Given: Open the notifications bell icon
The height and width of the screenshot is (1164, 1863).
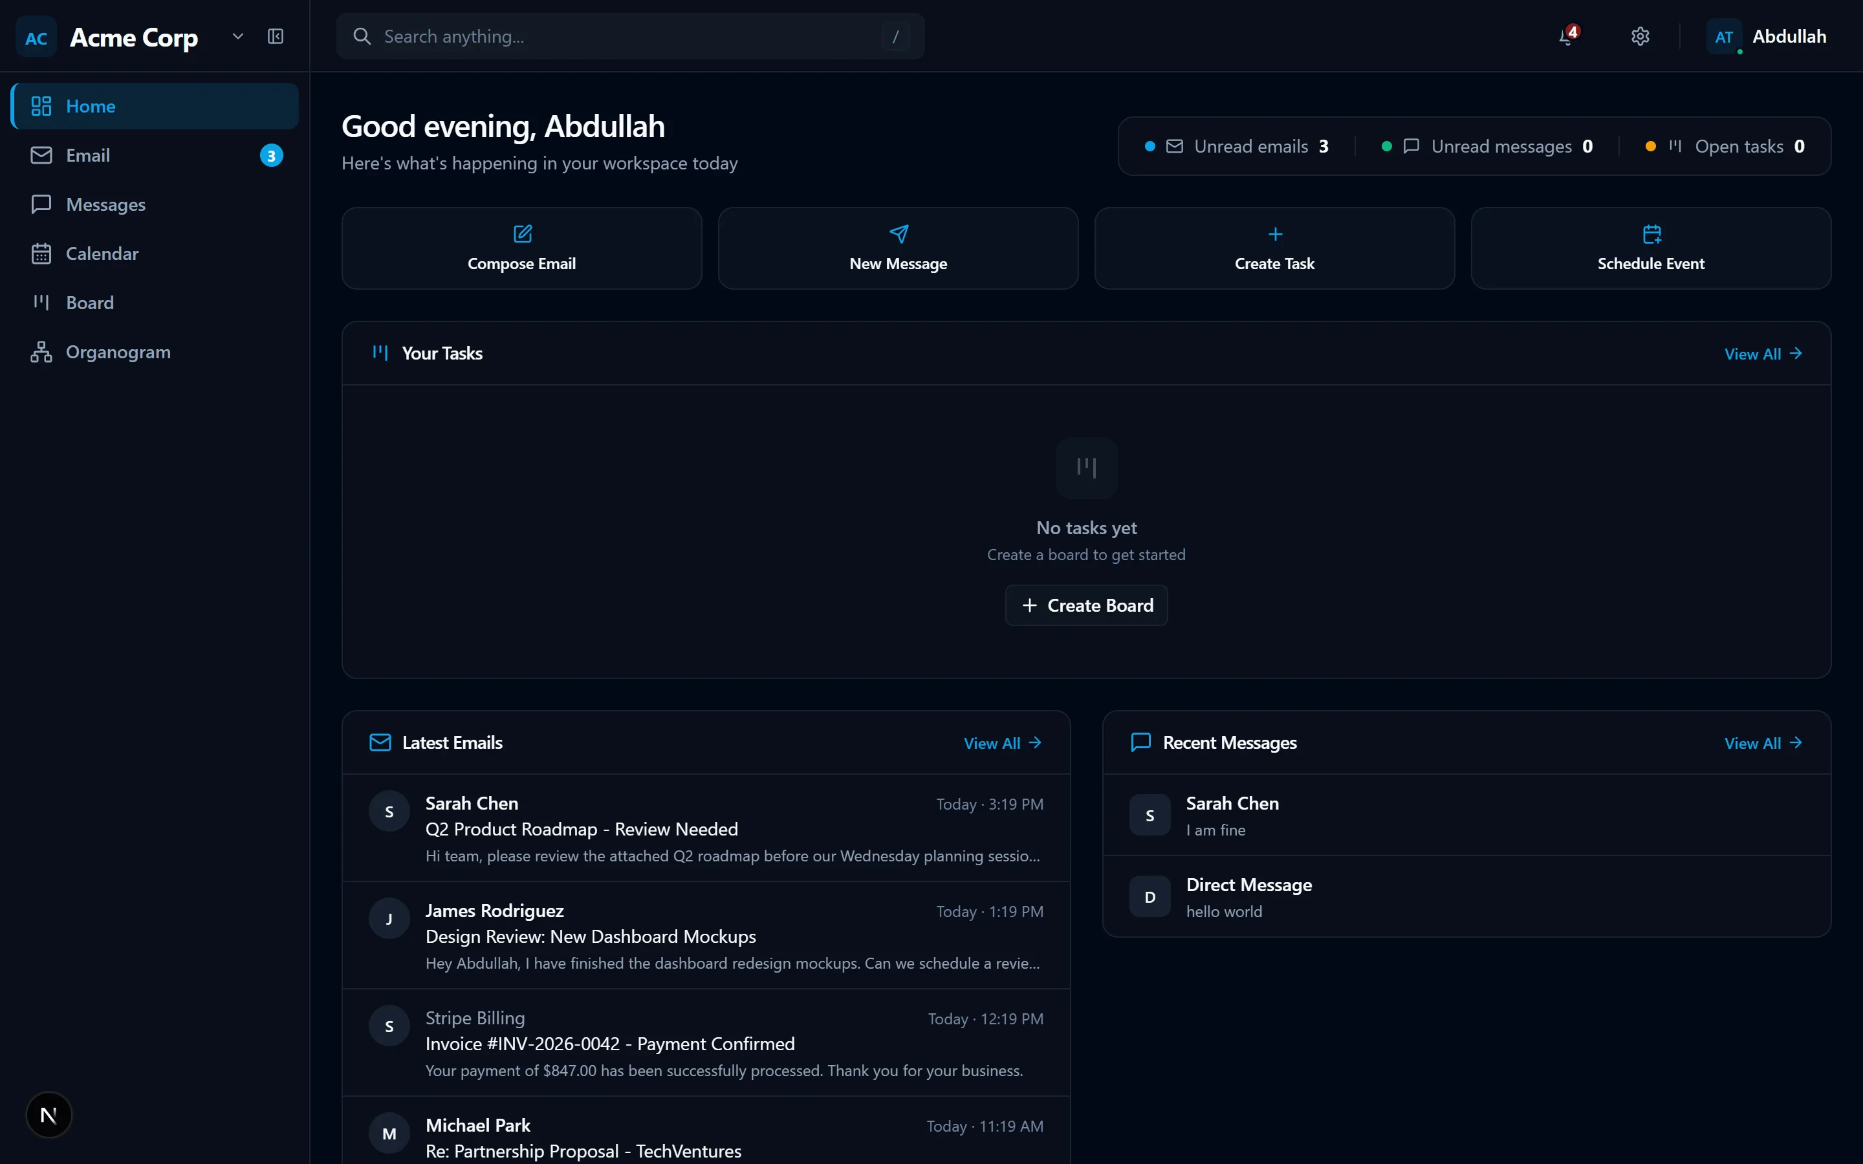Looking at the screenshot, I should click(1567, 36).
